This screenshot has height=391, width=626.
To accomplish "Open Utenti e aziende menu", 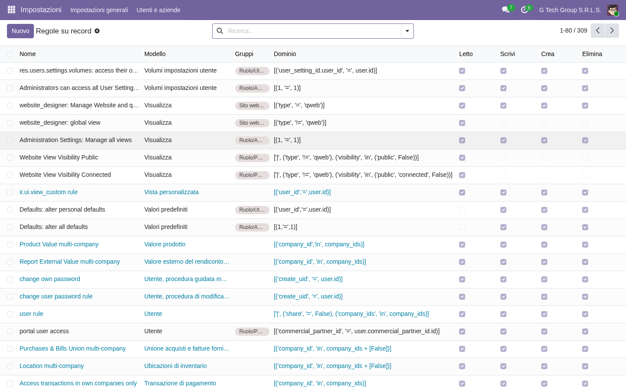I will tap(158, 10).
